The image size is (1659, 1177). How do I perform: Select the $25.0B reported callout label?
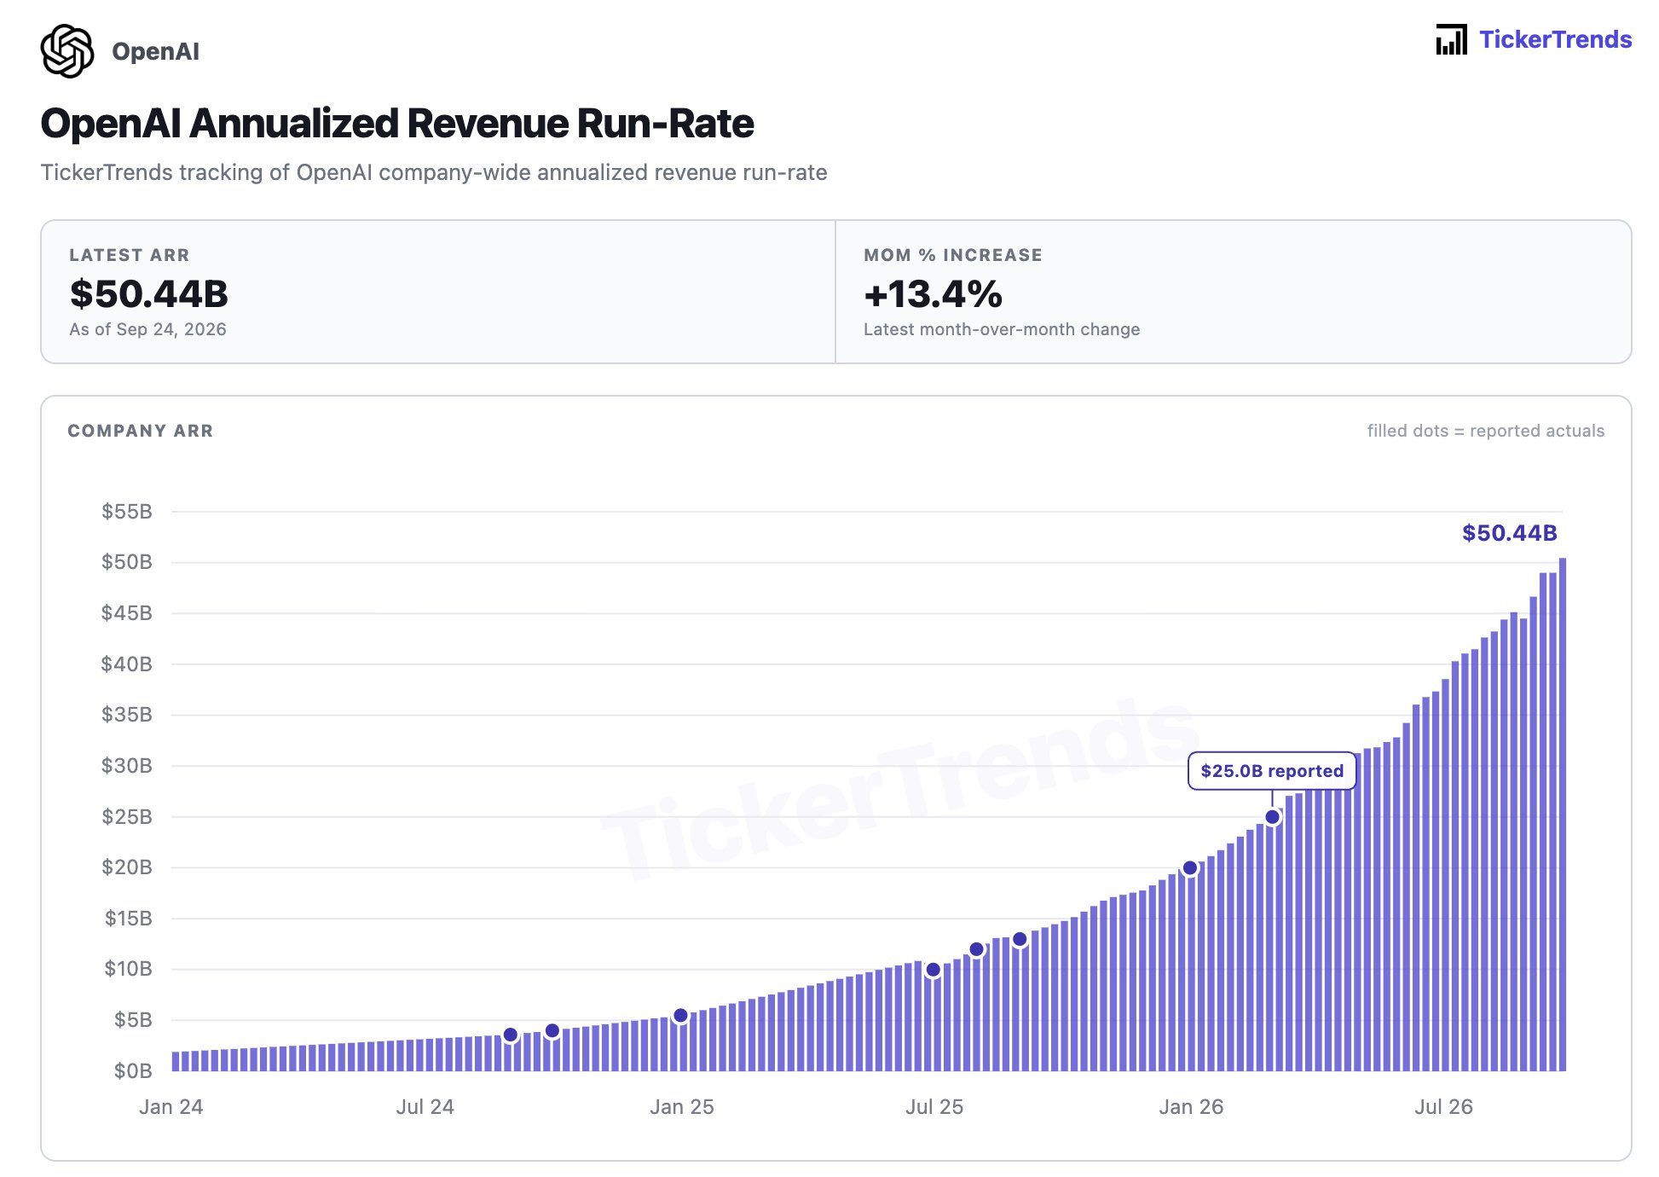coord(1271,771)
